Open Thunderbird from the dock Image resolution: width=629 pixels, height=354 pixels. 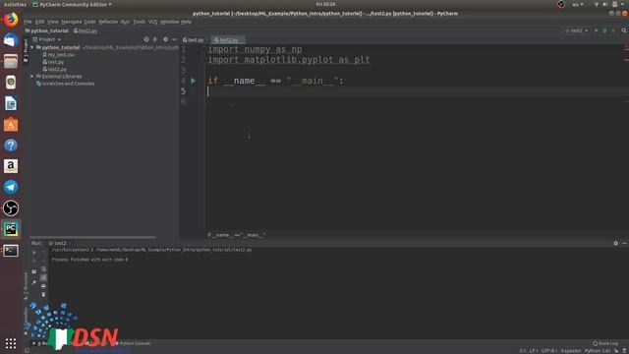(x=11, y=40)
